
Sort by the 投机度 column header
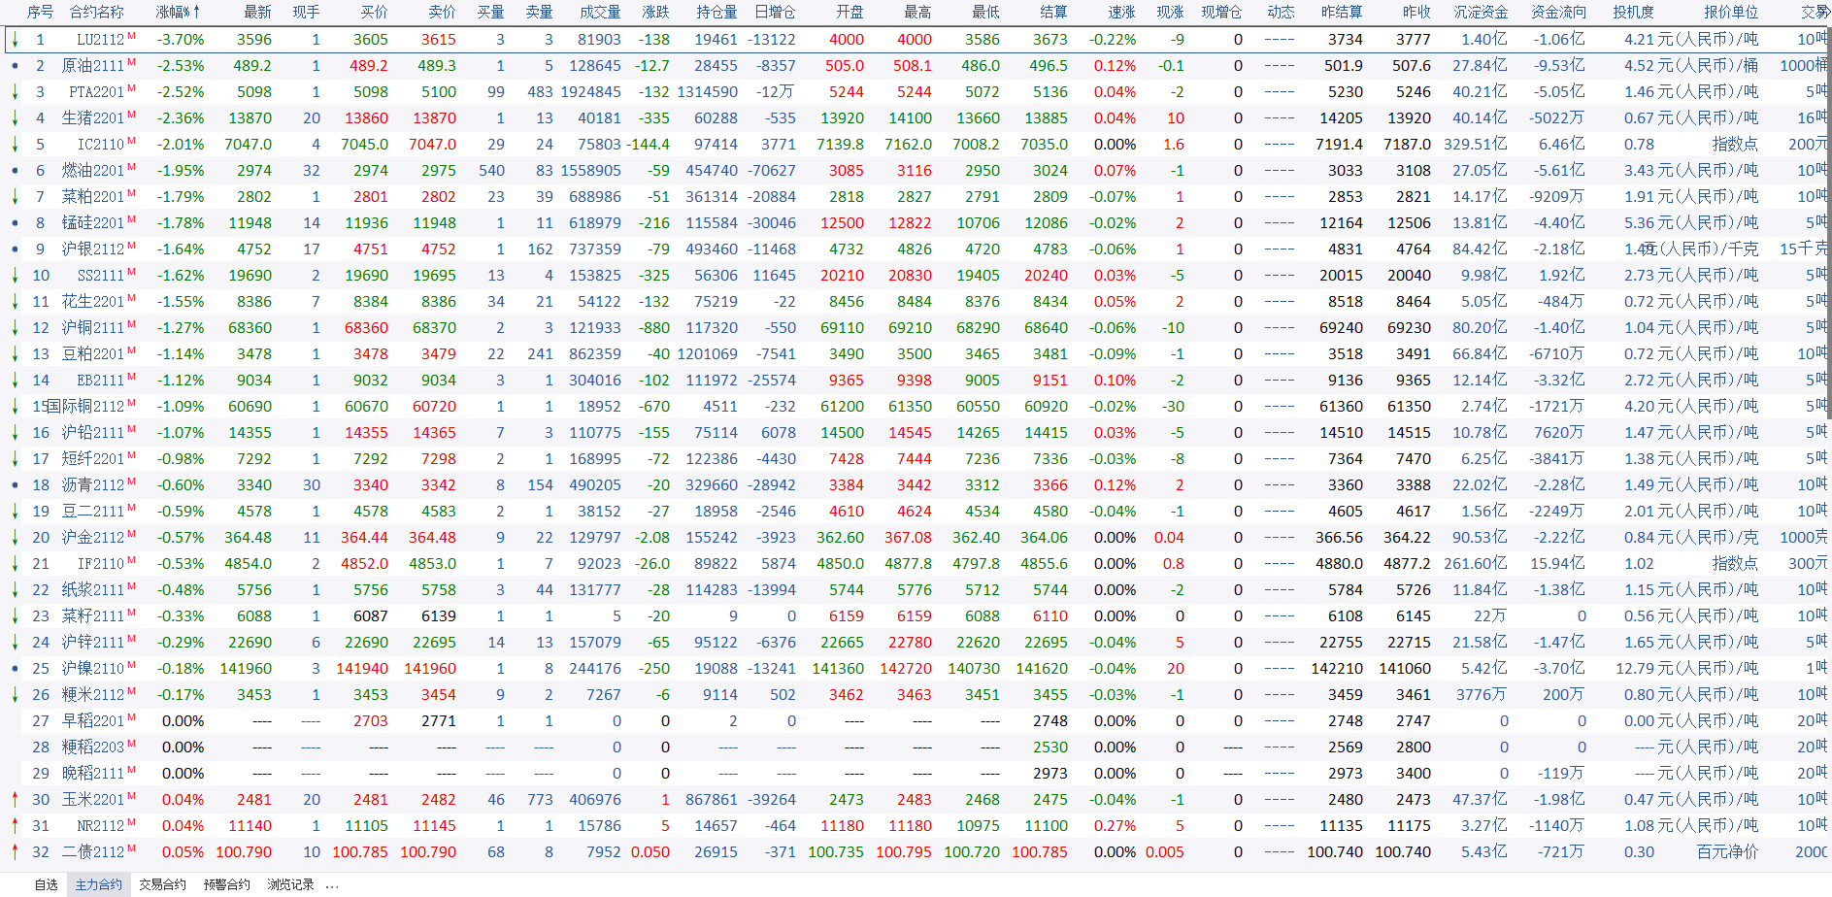click(x=1633, y=12)
